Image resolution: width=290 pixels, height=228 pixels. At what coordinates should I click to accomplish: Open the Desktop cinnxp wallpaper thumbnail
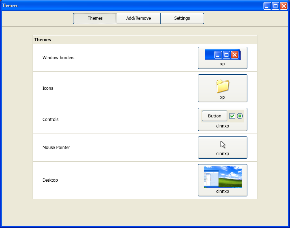click(x=222, y=177)
